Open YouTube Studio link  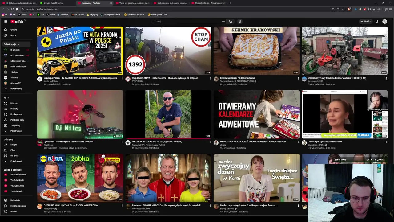click(x=16, y=180)
